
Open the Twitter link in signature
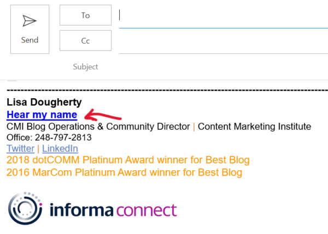point(21,148)
